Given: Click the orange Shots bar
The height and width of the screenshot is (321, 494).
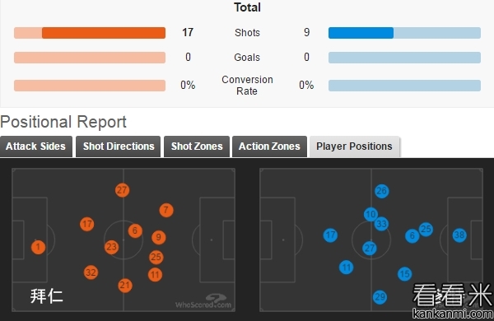Looking at the screenshot, I should (104, 33).
